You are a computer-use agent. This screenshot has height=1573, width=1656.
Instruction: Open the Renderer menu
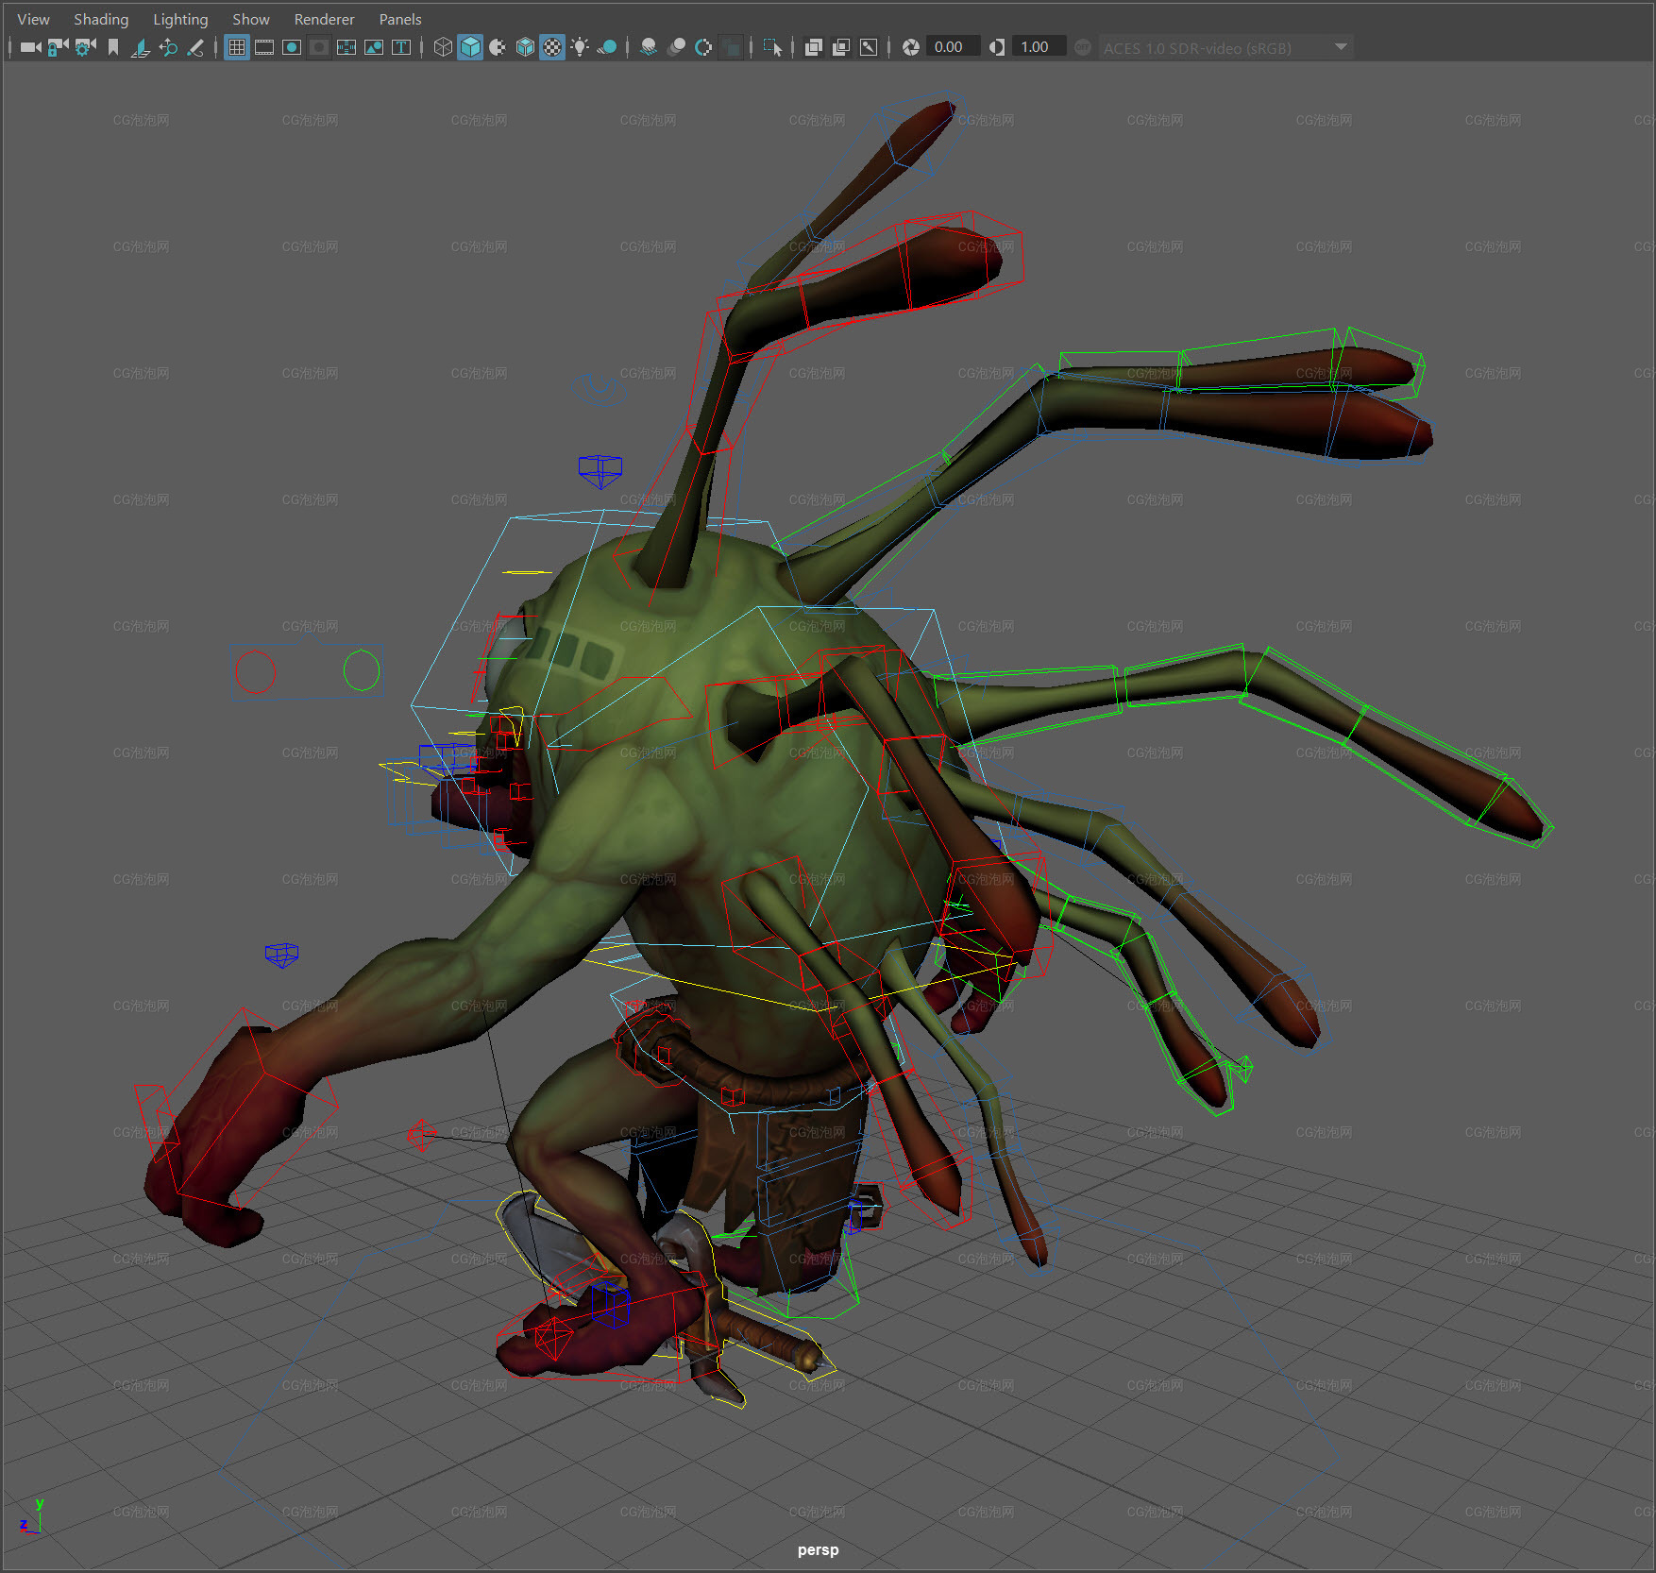point(324,19)
